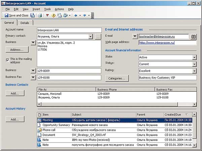This screenshot has height=151, width=202.
Task: Switch to the Details tab
Action: (x=25, y=23)
